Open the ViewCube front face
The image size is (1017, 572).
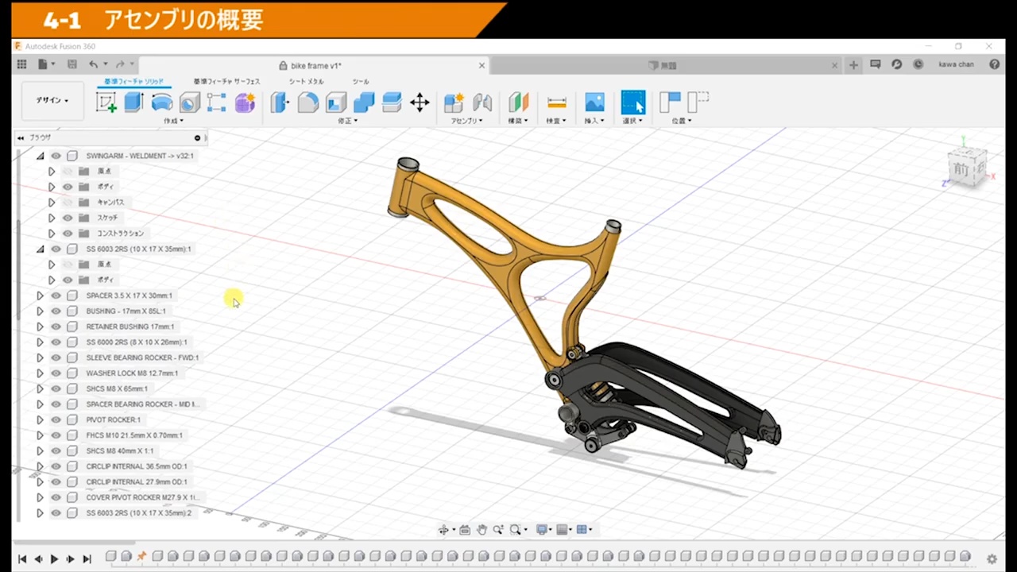pos(963,169)
